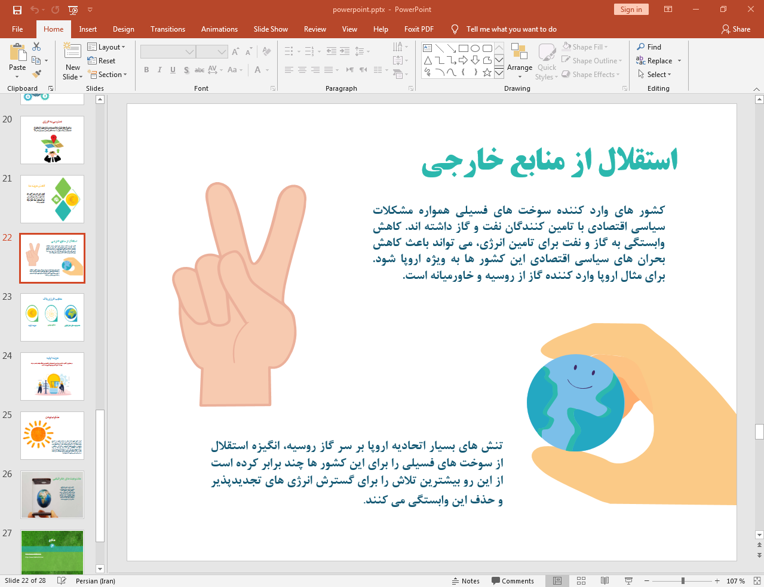
Task: Click Tell me what you want to do
Action: [x=511, y=29]
